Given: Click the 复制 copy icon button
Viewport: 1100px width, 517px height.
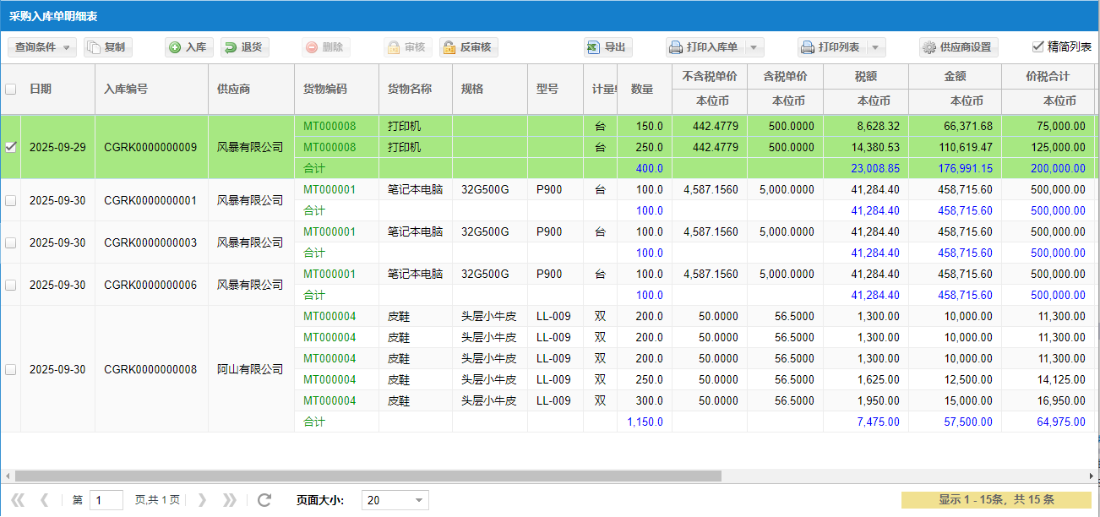Looking at the screenshot, I should pyautogui.click(x=107, y=47).
